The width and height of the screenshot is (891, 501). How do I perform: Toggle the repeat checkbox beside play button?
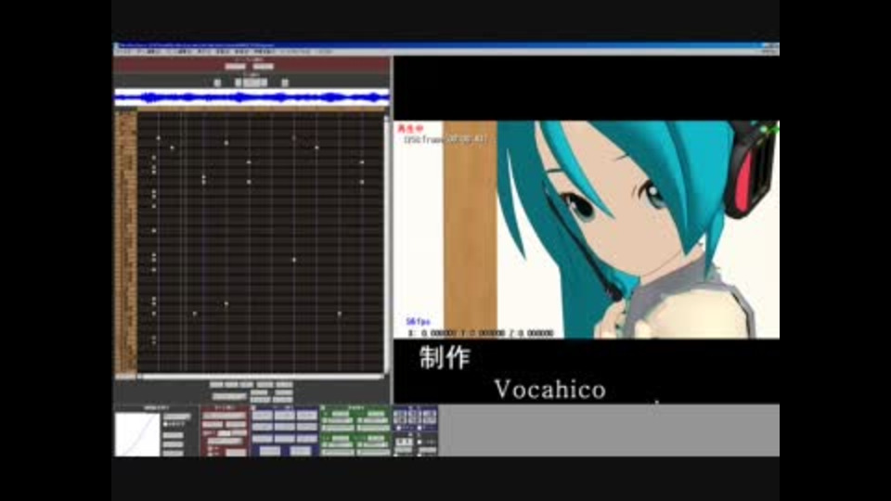tap(420, 442)
